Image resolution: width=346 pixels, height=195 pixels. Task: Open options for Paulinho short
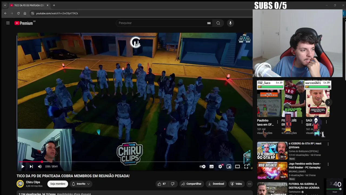tap(277, 122)
